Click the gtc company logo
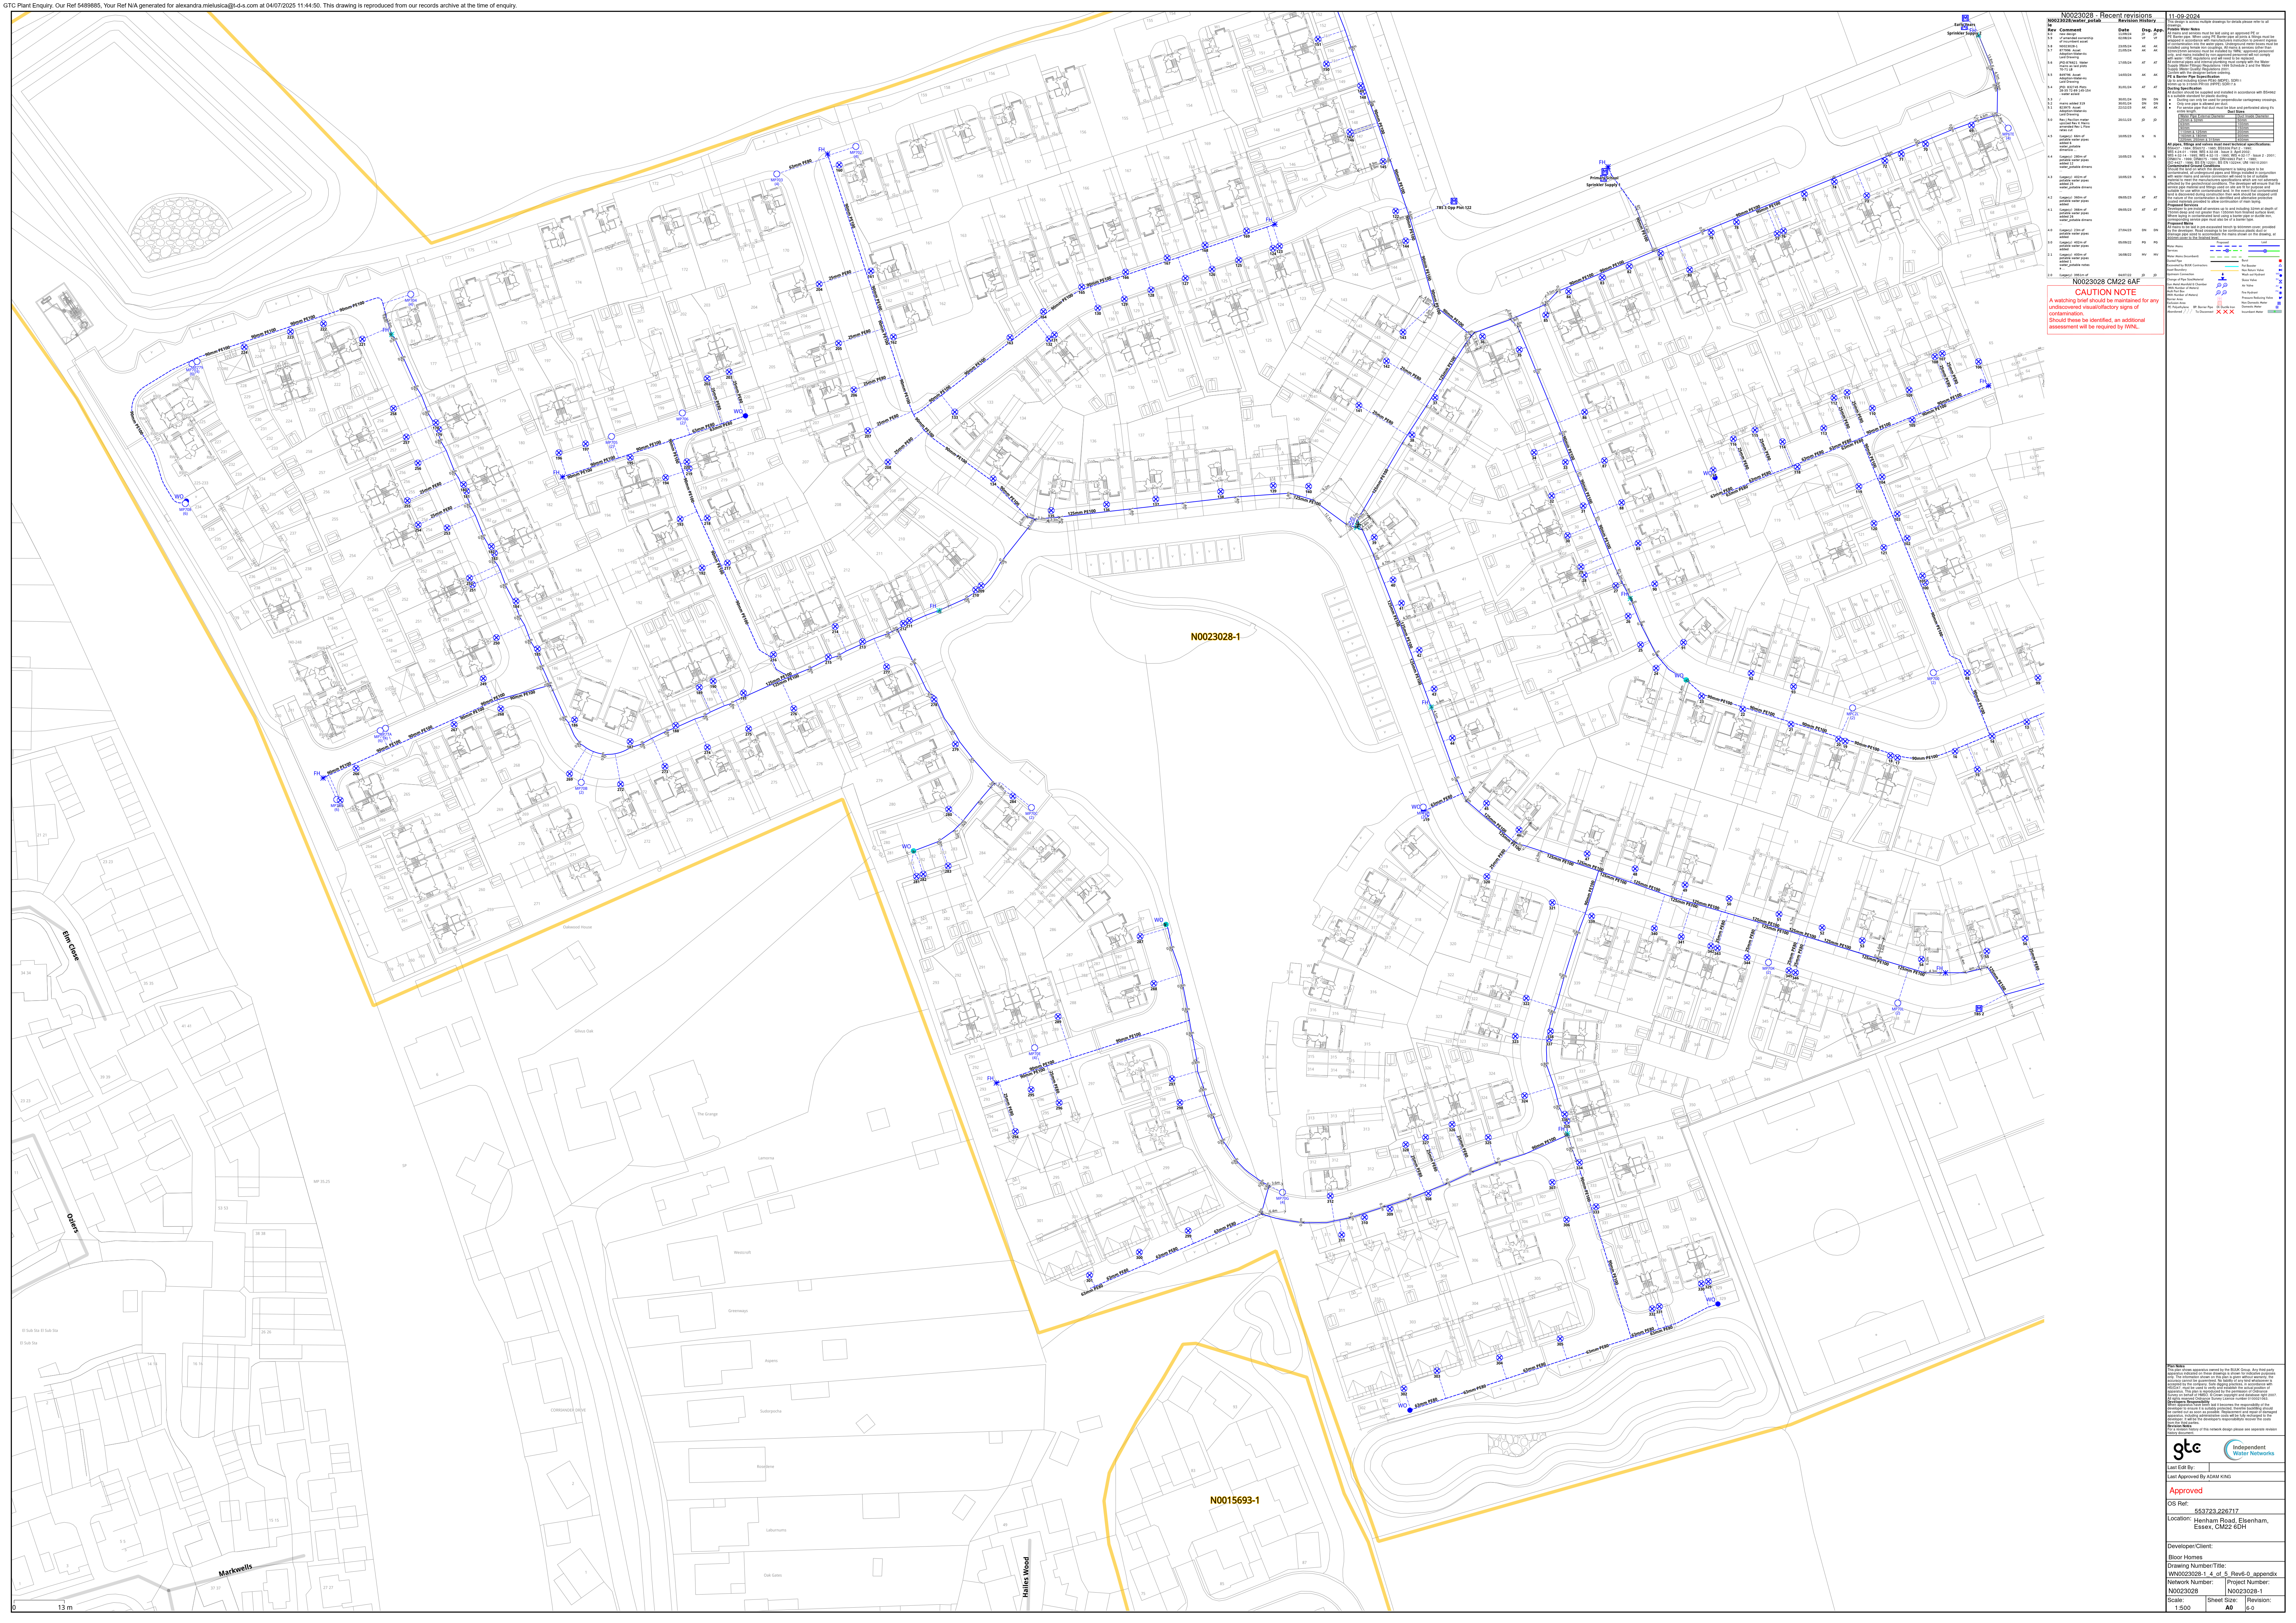The width and height of the screenshot is (2296, 1623). click(x=2187, y=1449)
